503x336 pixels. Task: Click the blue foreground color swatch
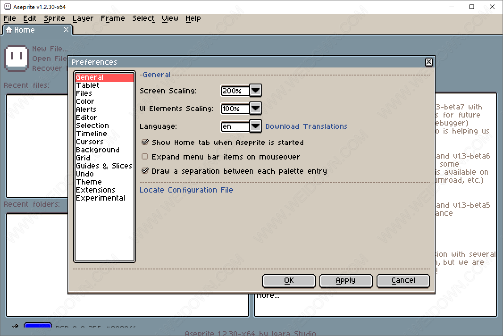click(38, 325)
